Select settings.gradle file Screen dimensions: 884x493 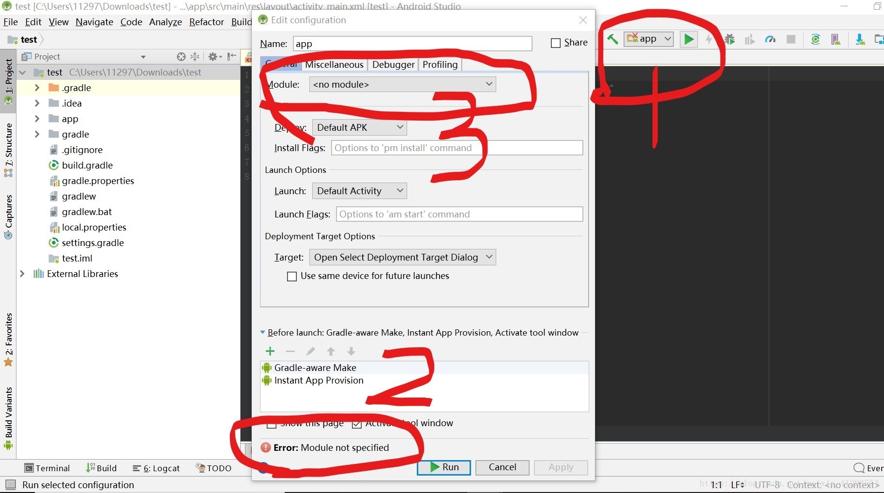coord(92,243)
